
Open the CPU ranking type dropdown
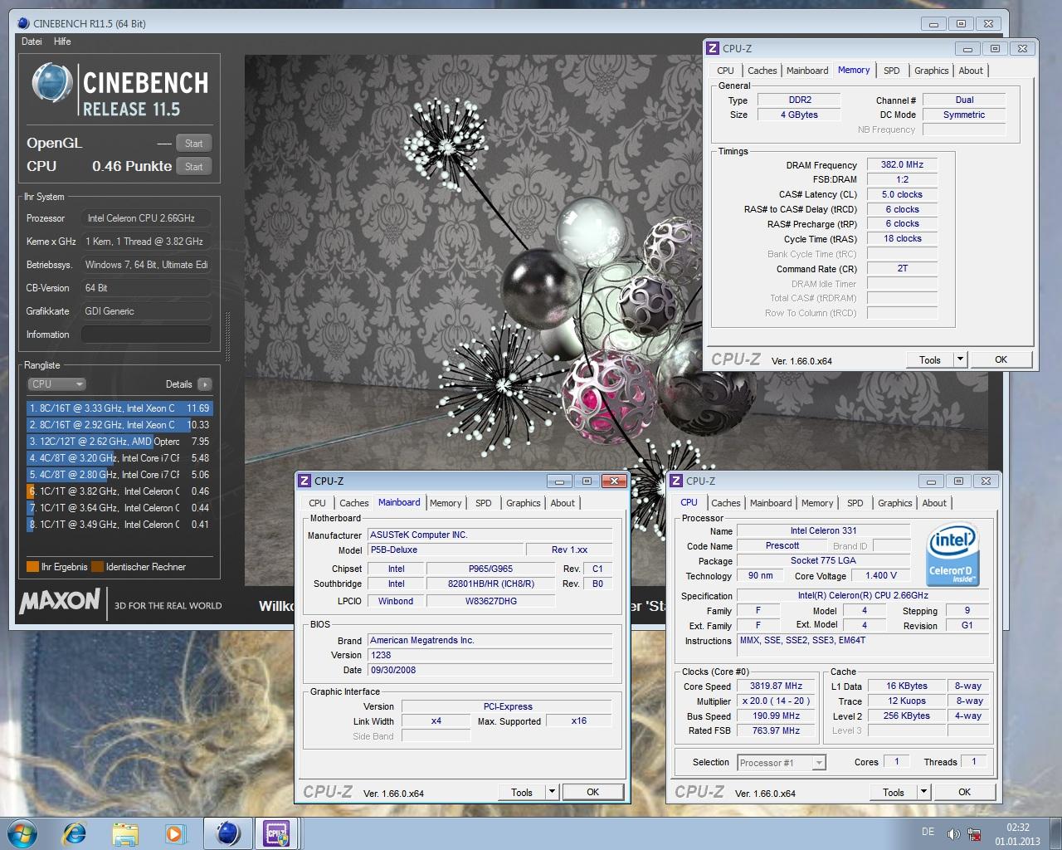point(56,384)
